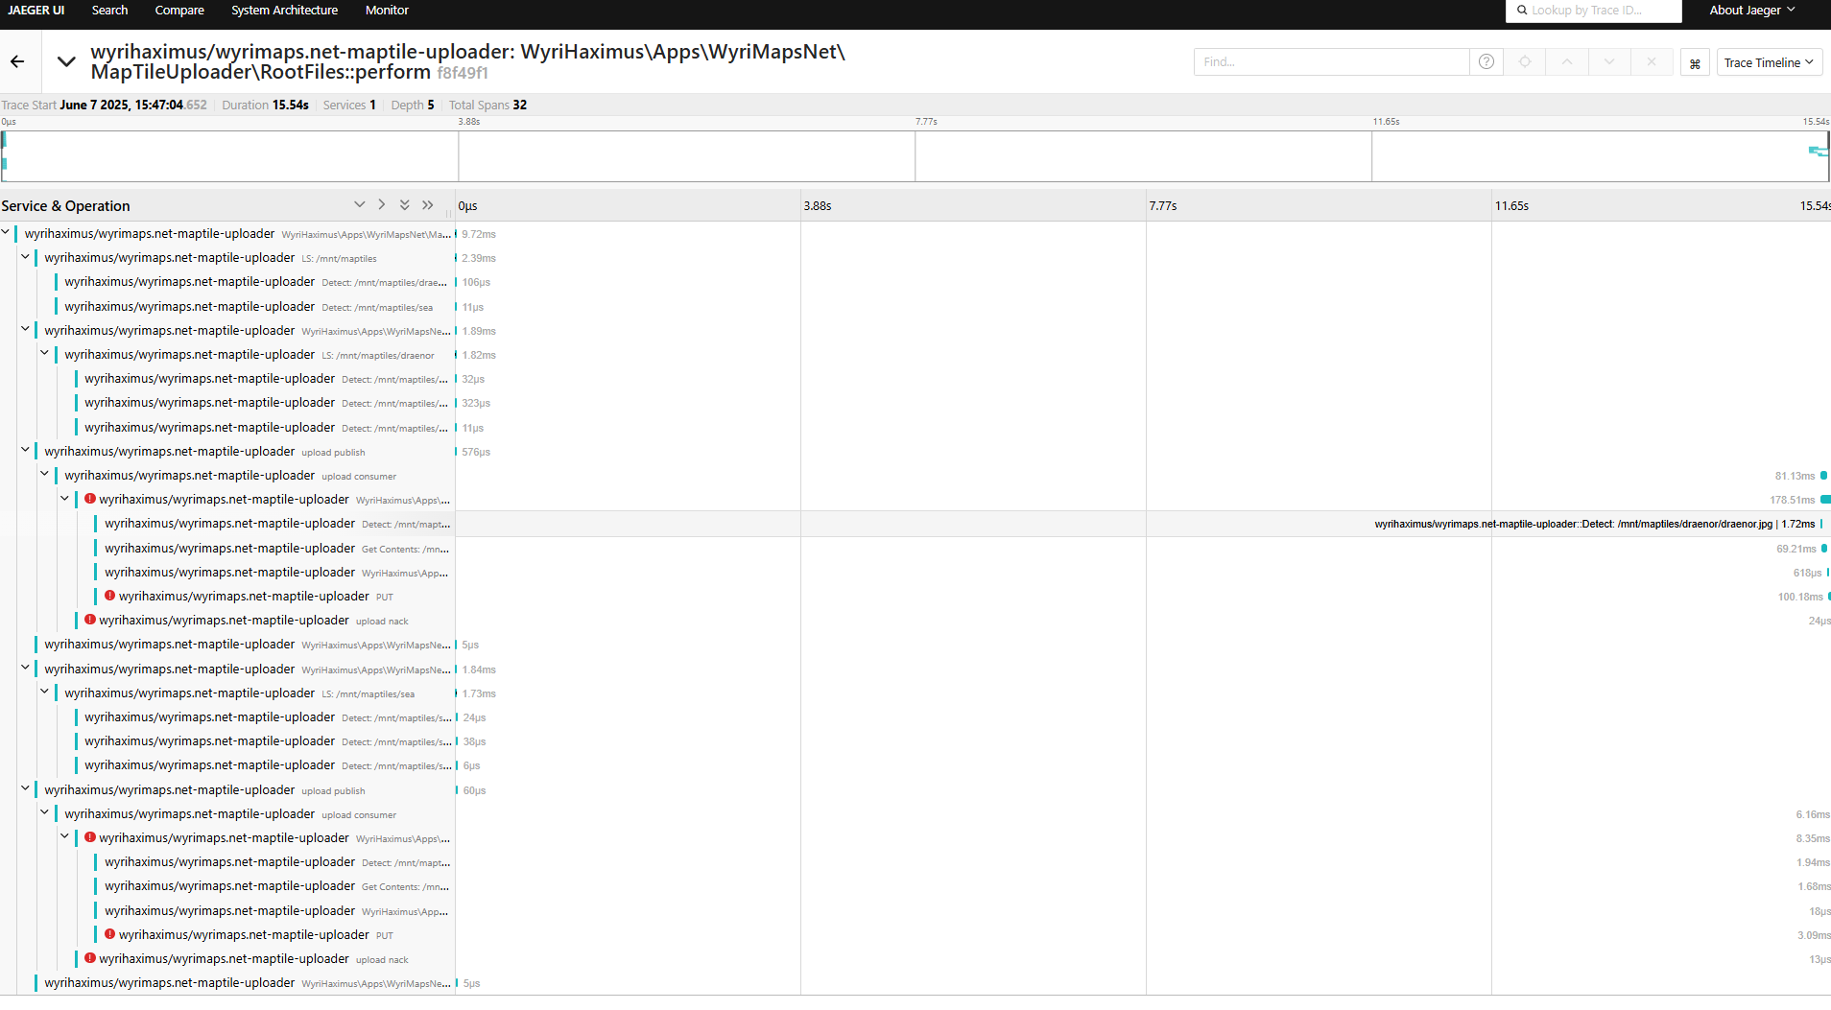
Task: Click the Total Spans 32 label
Action: pyautogui.click(x=487, y=105)
